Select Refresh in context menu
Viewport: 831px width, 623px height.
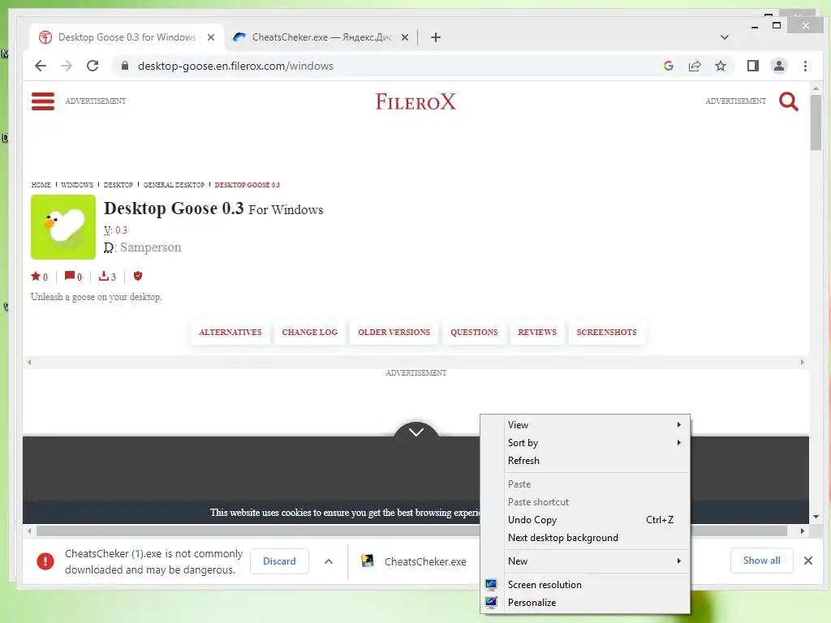click(584, 461)
